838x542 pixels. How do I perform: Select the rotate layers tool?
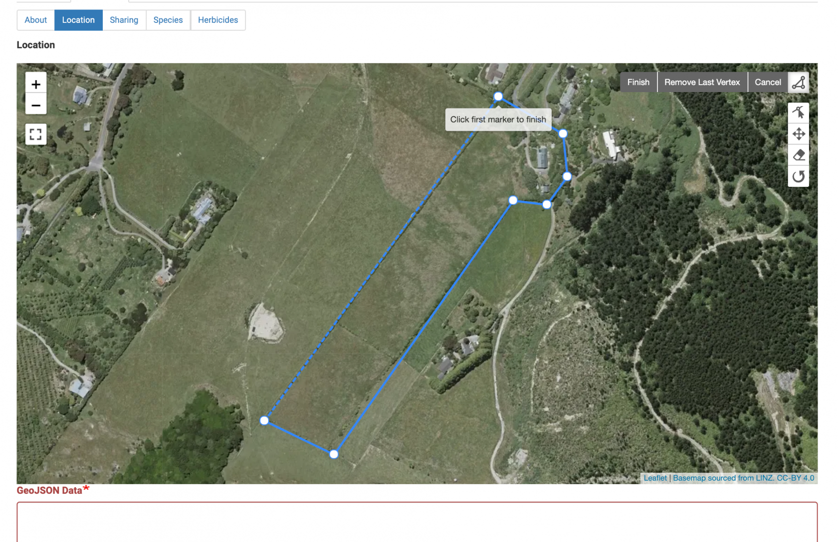(798, 176)
